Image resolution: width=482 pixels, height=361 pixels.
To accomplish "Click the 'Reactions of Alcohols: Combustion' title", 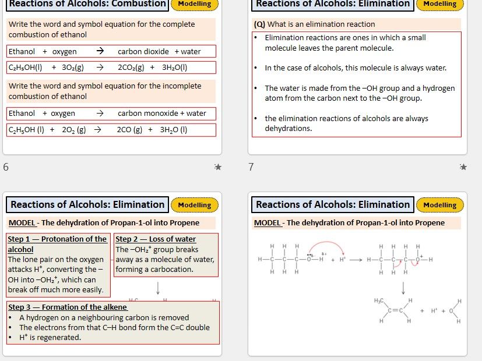I will (87, 4).
